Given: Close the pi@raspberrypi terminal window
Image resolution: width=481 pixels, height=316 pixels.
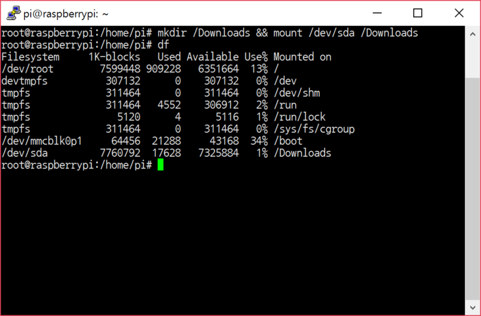Looking at the screenshot, I should (x=459, y=13).
